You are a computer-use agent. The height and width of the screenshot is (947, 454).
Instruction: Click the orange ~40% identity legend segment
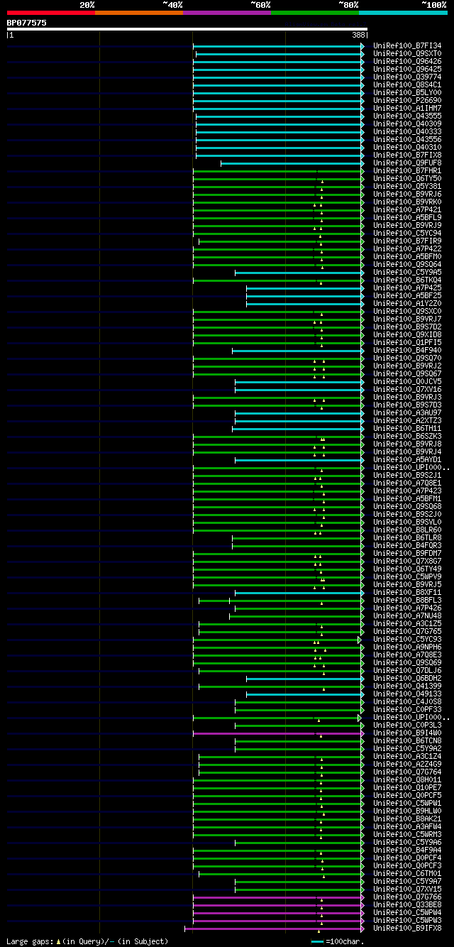139,13
